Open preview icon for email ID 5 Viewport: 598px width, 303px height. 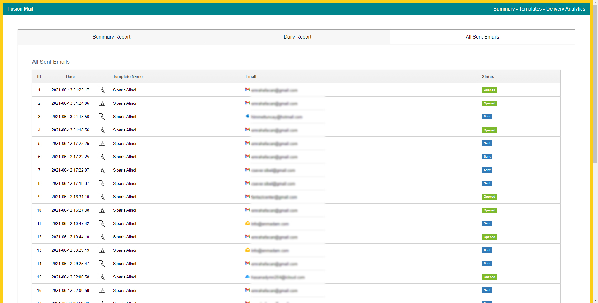(x=102, y=143)
